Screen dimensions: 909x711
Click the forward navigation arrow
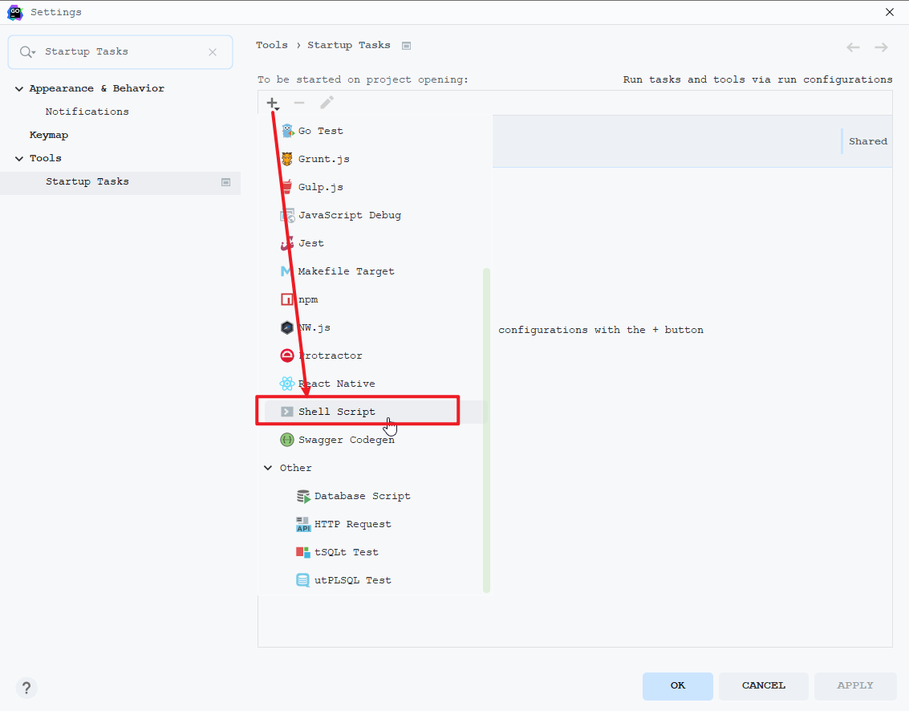pos(881,47)
